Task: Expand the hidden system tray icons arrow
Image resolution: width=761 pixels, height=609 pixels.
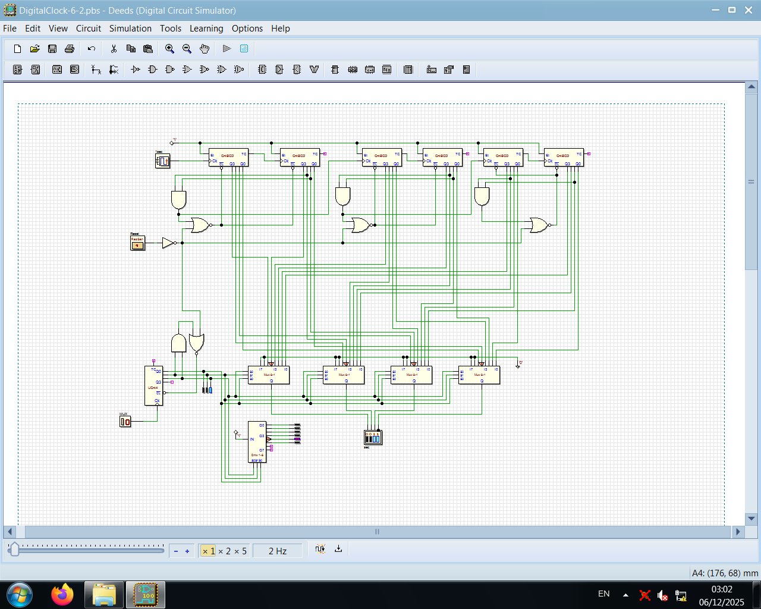Action: click(625, 595)
